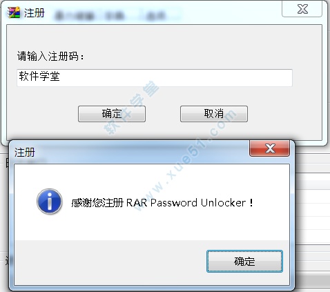
Task: Click the message box title 注册
Action: tap(25, 153)
